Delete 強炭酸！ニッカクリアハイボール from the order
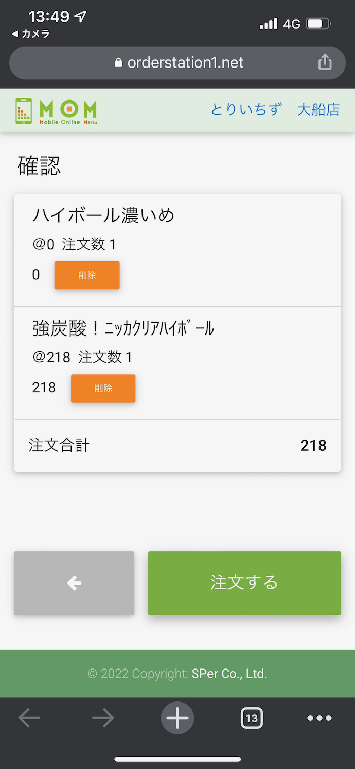 pos(103,388)
